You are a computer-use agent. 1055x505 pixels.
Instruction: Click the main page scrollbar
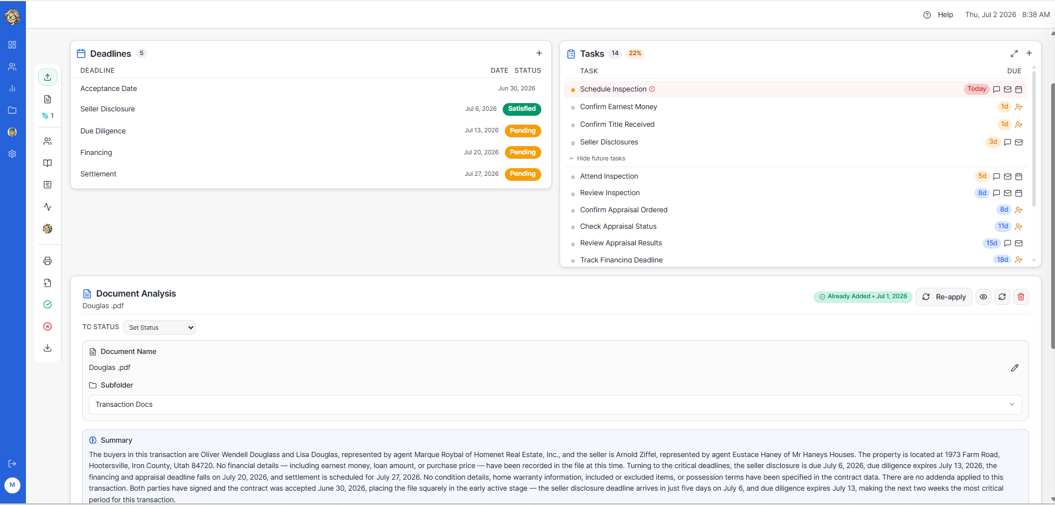pyautogui.click(x=1053, y=215)
